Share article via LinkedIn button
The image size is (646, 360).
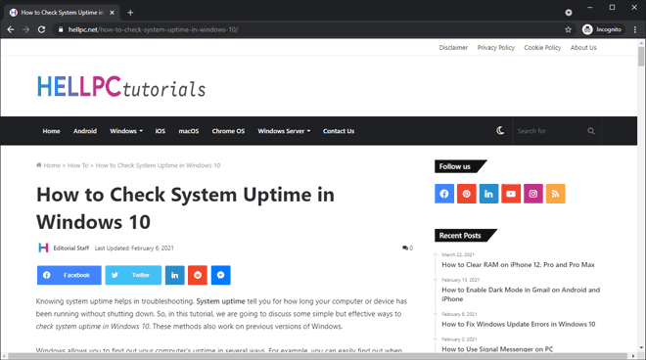pos(174,275)
